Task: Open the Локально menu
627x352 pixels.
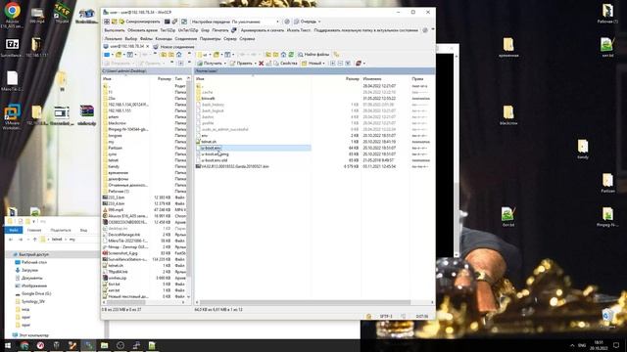Action: coord(114,39)
